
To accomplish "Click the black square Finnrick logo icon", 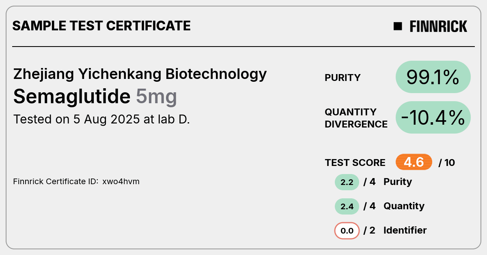I will [398, 26].
